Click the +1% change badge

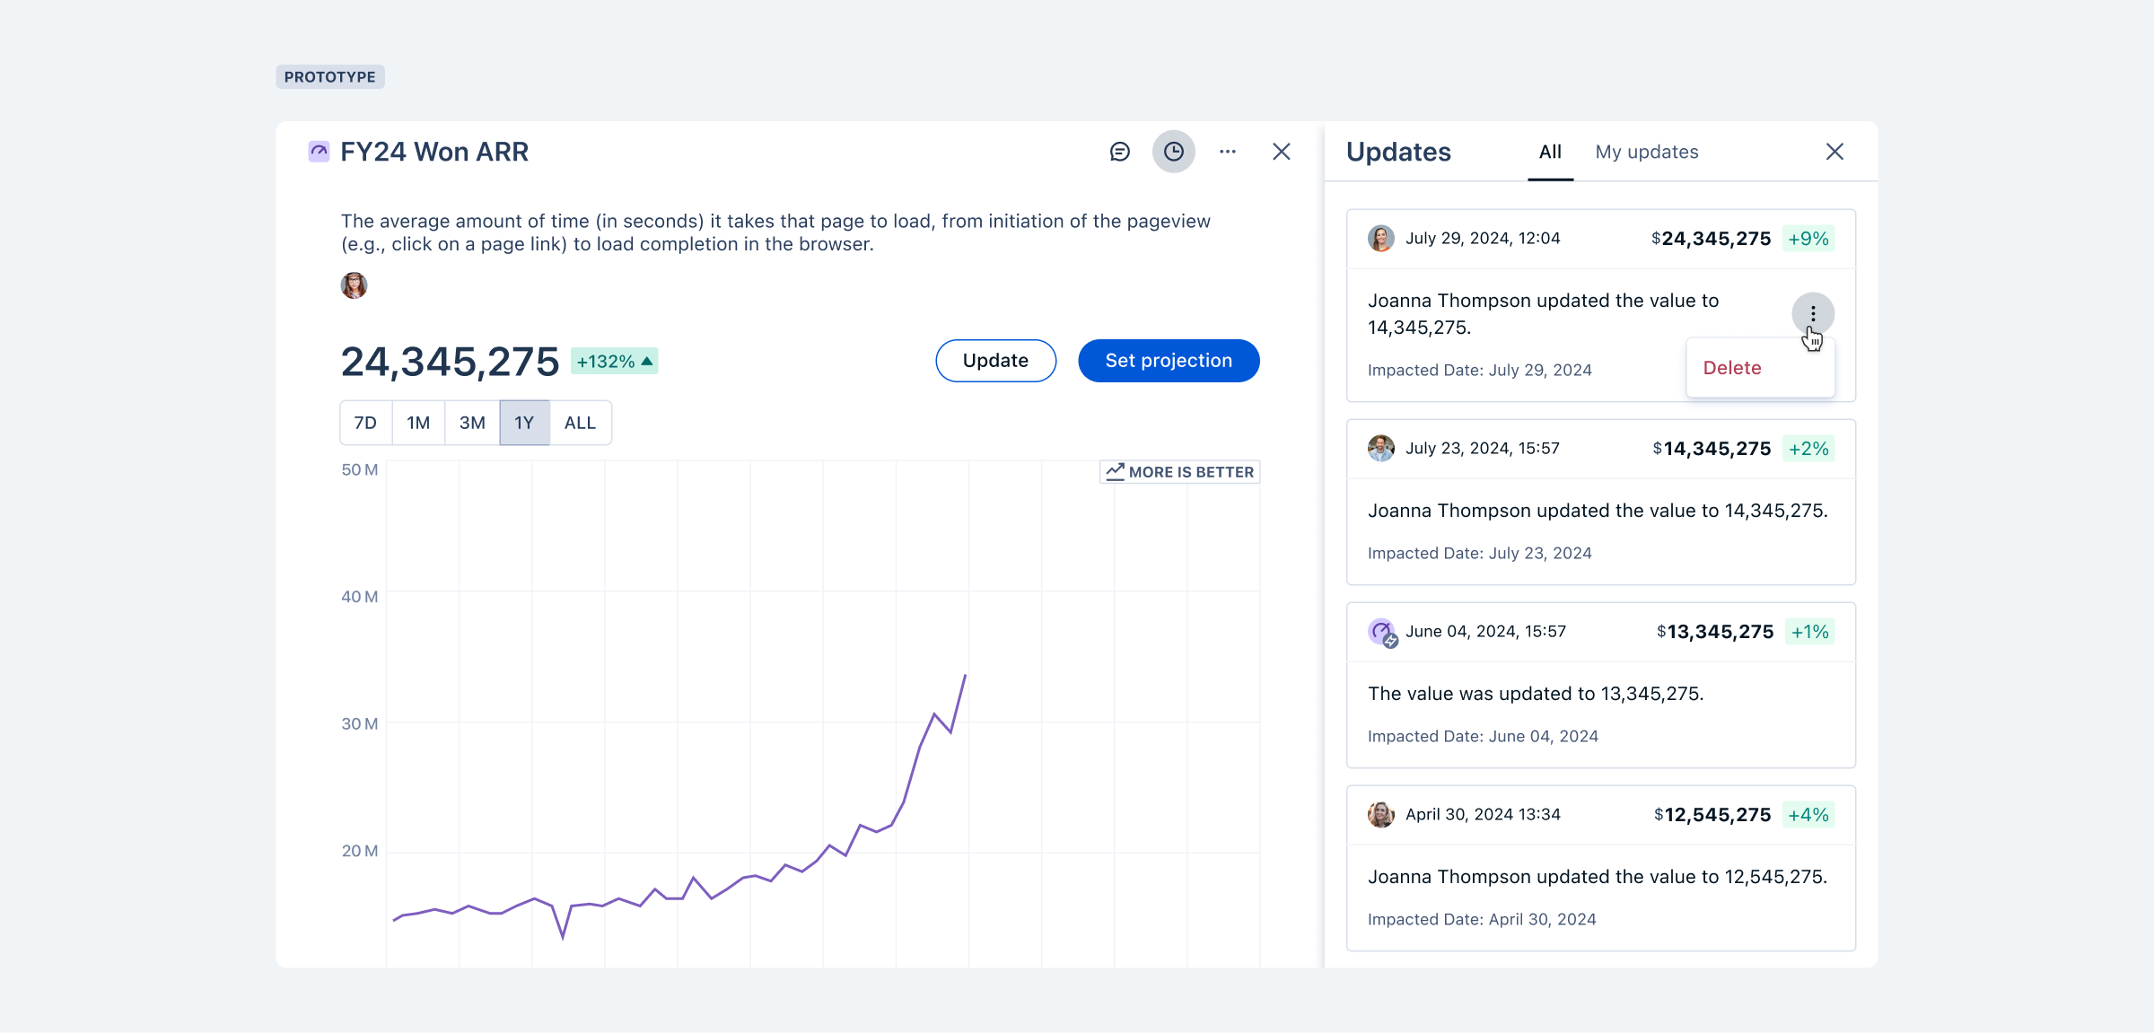point(1809,632)
